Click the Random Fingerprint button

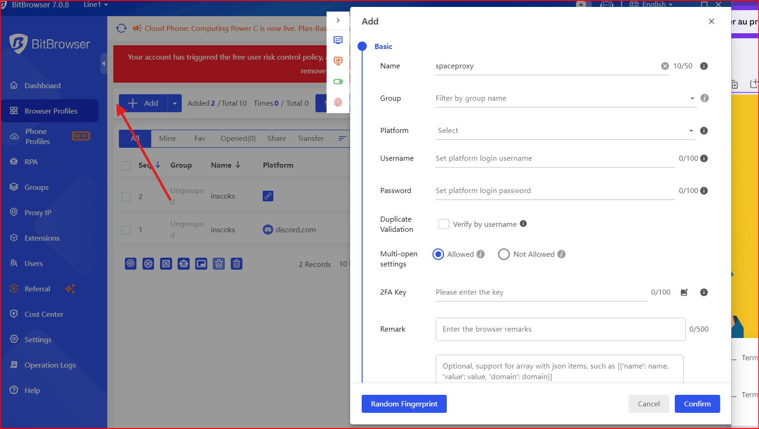pyautogui.click(x=404, y=404)
